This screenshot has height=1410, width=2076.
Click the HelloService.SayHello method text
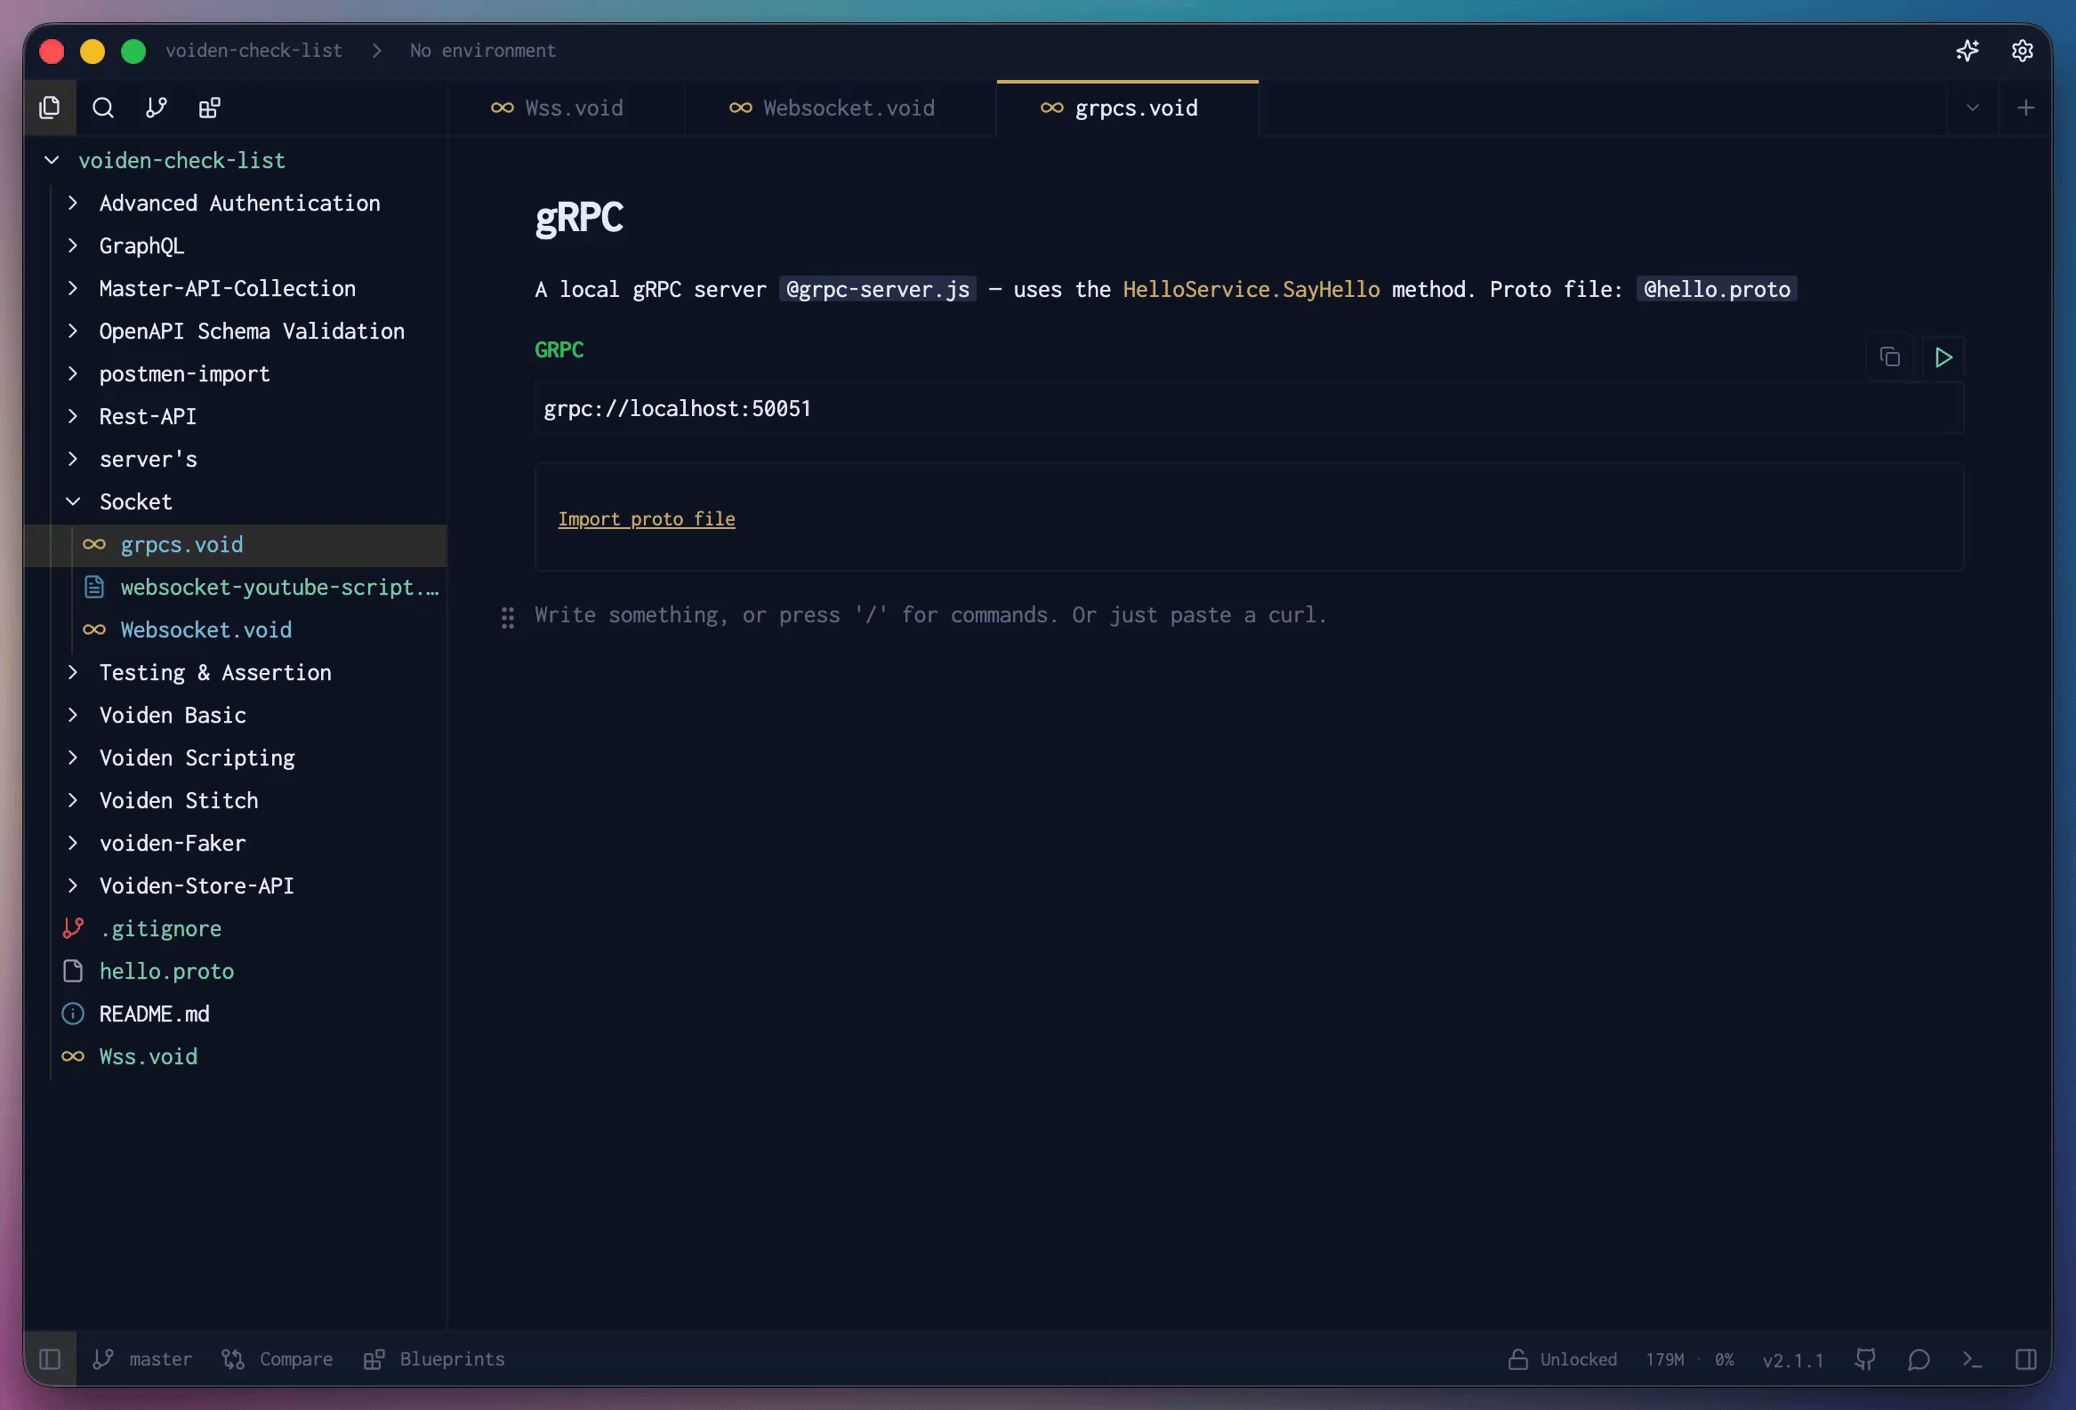click(x=1251, y=289)
